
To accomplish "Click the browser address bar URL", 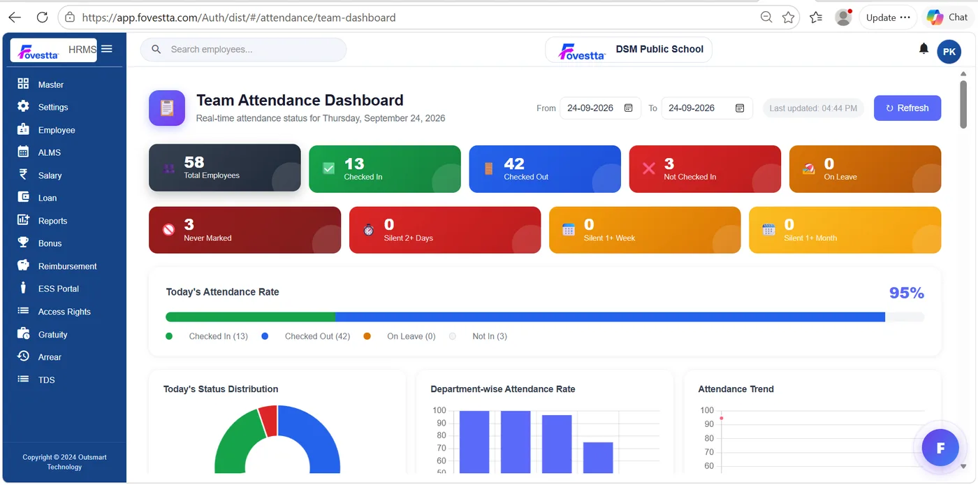I will pyautogui.click(x=239, y=17).
